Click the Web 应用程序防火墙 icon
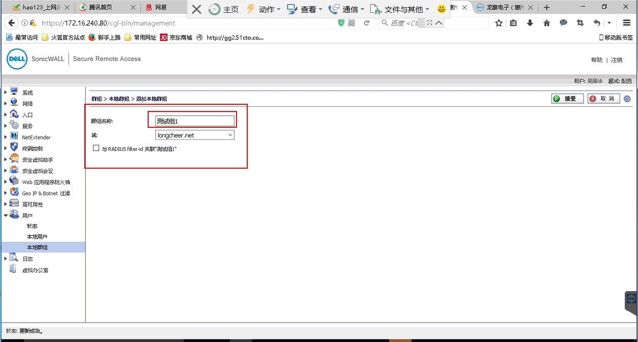 click(x=14, y=181)
